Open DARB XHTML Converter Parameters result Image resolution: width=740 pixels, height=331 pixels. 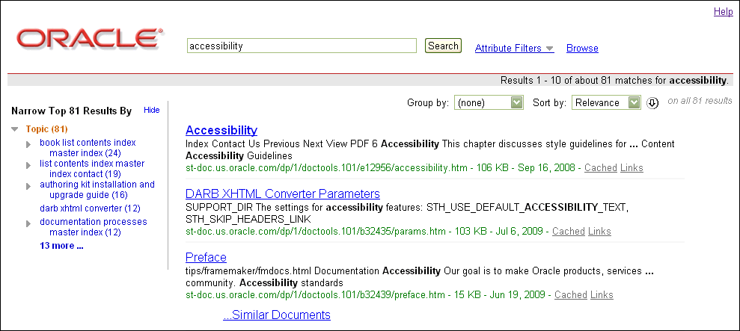click(x=283, y=194)
